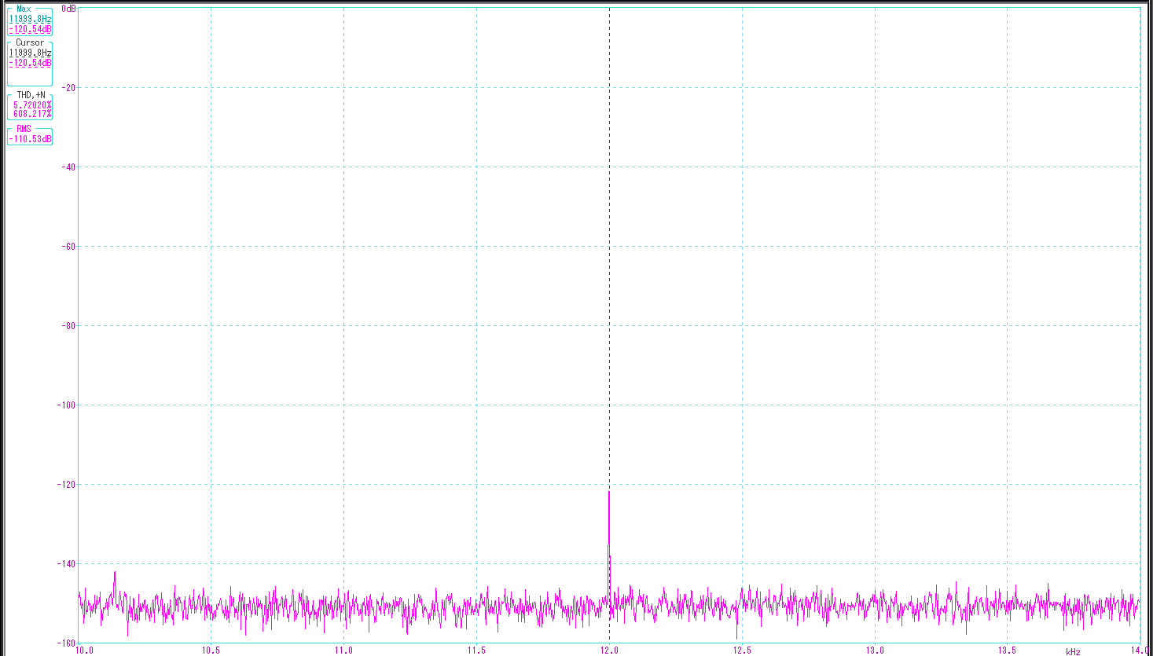Select the THD value 5.72020%
1153x656 pixels.
point(32,104)
